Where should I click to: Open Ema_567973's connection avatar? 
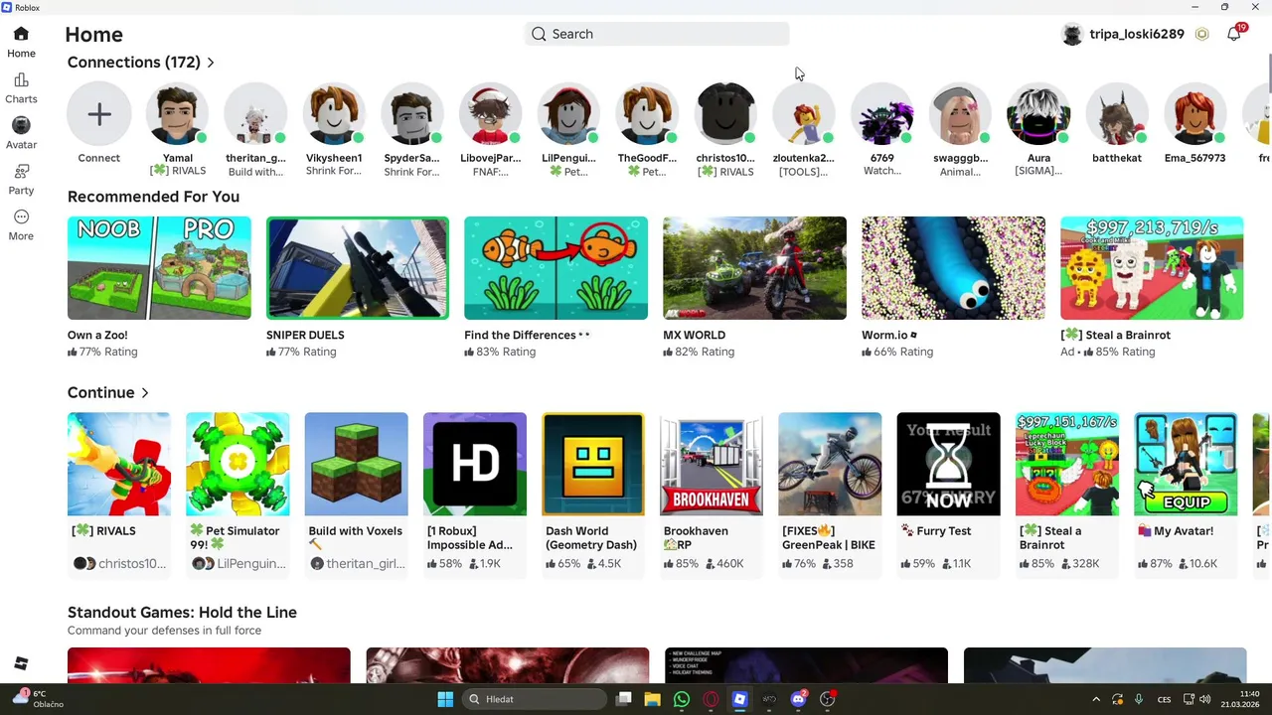[x=1194, y=114]
